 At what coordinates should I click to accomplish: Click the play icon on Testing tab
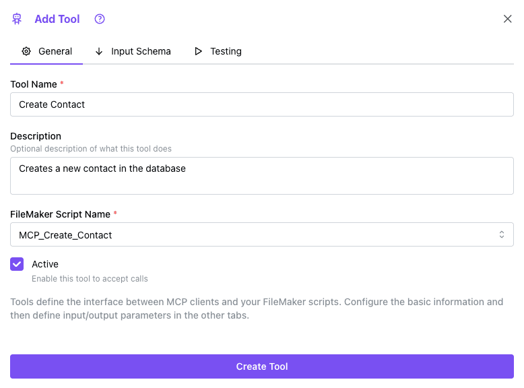pos(198,51)
